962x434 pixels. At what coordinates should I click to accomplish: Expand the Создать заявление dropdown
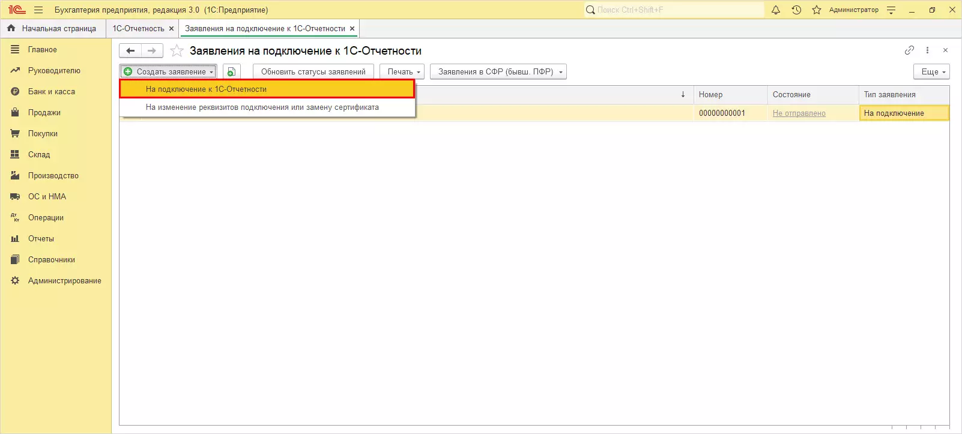point(168,71)
